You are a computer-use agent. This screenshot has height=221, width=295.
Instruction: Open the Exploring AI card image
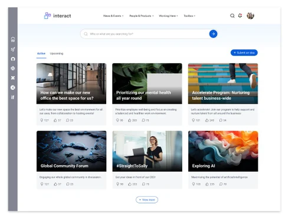tap(223, 151)
